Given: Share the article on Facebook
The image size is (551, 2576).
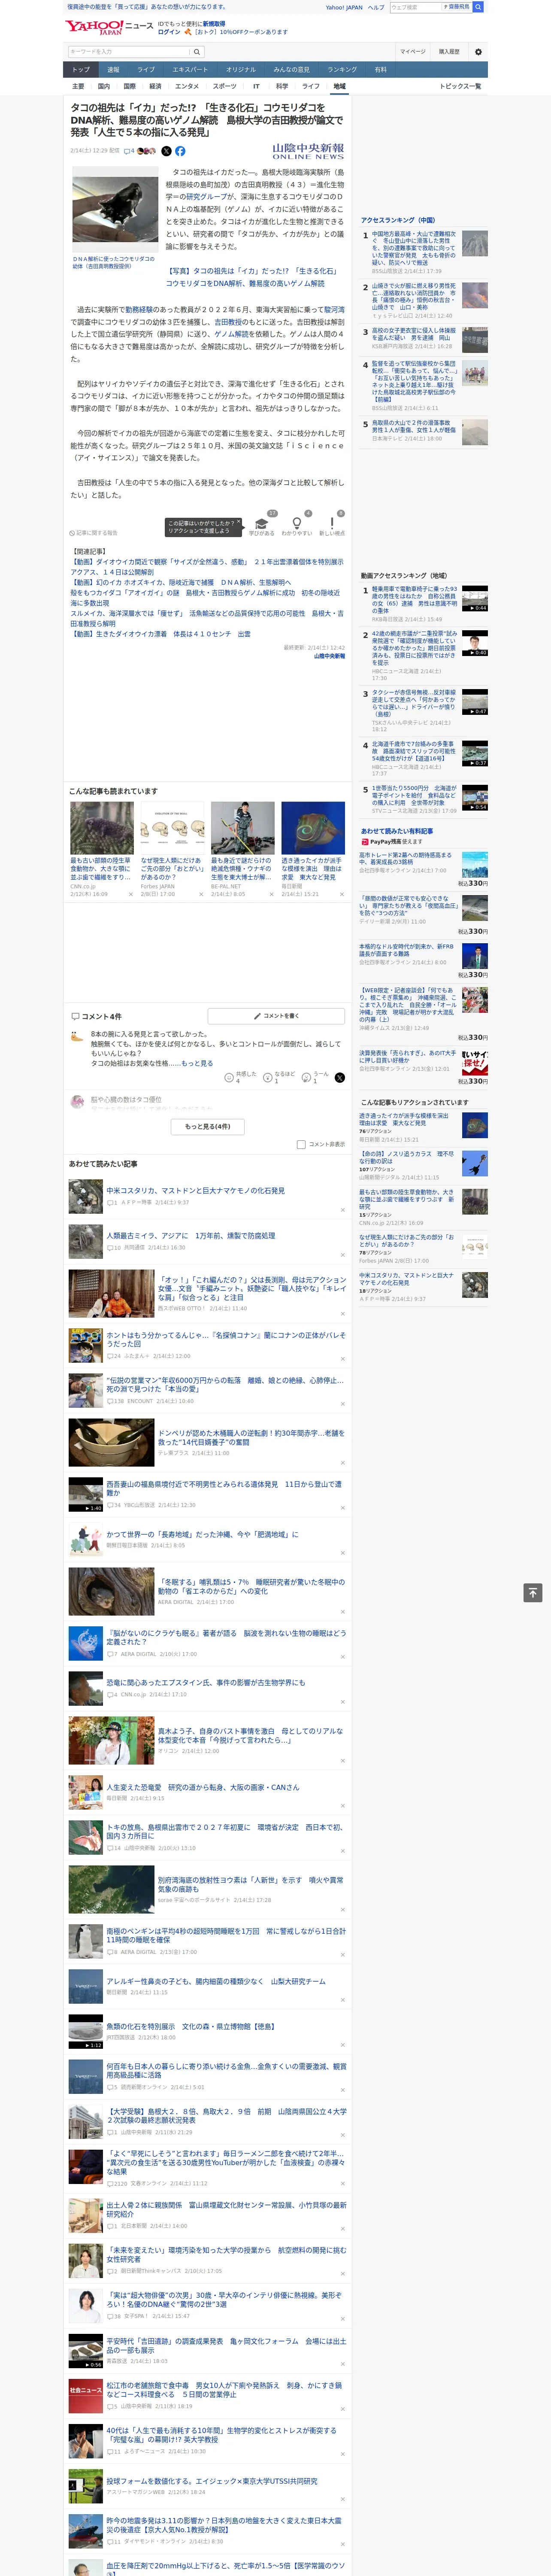Looking at the screenshot, I should 180,151.
